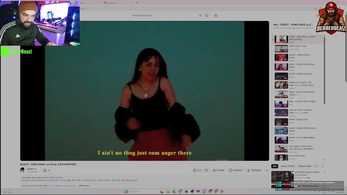Click the video title KOAST - KIMA NINA
Viewport: 347px width, 195px height.
point(48,164)
